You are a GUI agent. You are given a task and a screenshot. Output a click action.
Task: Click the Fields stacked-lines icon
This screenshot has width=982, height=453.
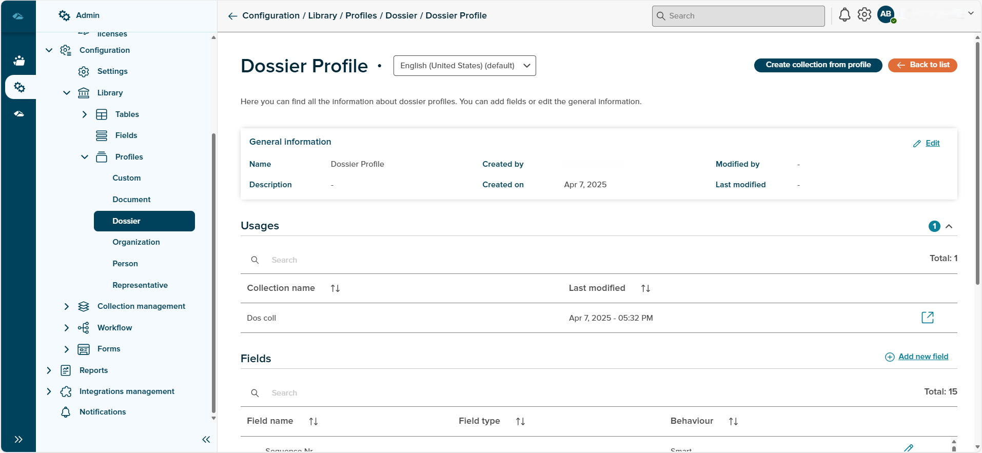point(102,135)
